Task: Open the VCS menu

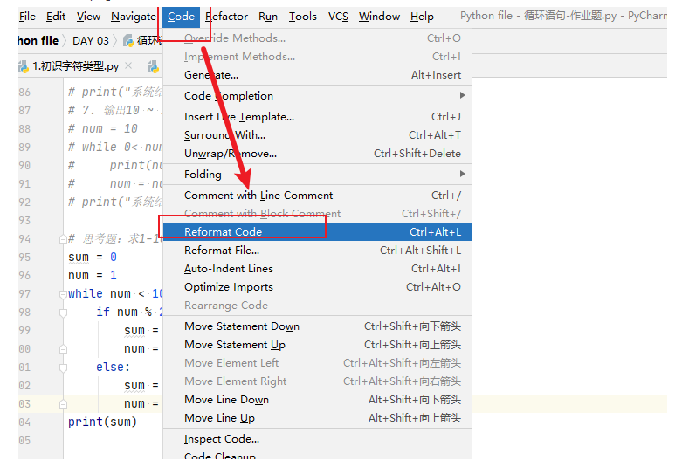Action: coord(338,17)
